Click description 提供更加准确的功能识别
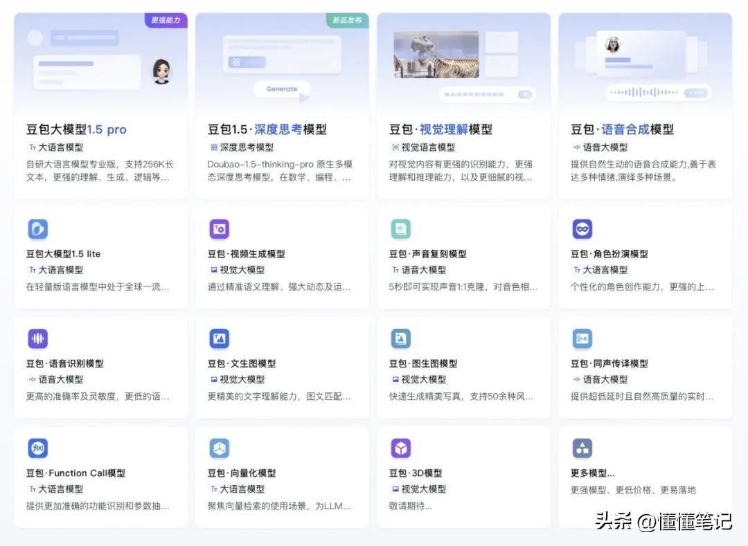 98,506
